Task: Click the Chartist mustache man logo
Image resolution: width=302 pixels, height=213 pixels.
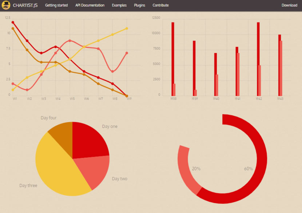Action: 6,5
